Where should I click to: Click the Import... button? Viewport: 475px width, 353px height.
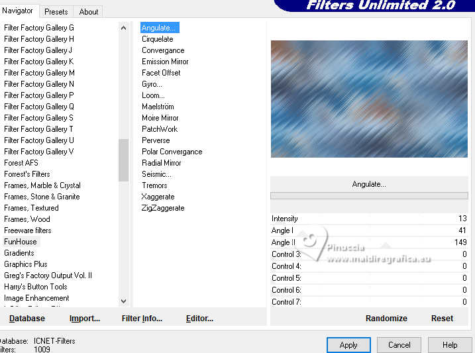pyautogui.click(x=85, y=318)
